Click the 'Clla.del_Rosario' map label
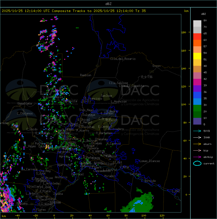The height and width of the screenshot is (219, 217). tap(123, 59)
